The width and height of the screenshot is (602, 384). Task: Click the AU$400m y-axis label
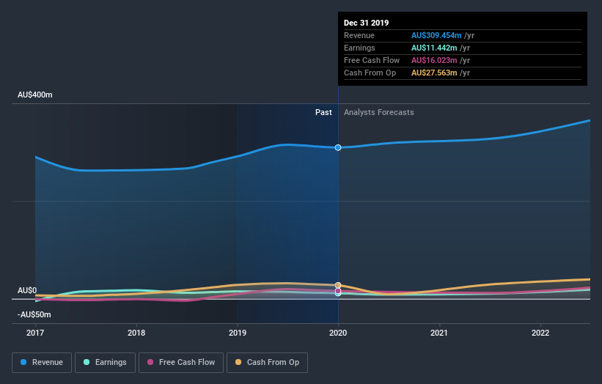click(x=35, y=95)
